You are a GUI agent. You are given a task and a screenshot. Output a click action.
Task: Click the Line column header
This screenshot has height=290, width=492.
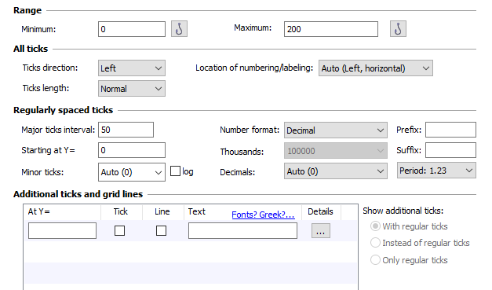[x=162, y=211]
